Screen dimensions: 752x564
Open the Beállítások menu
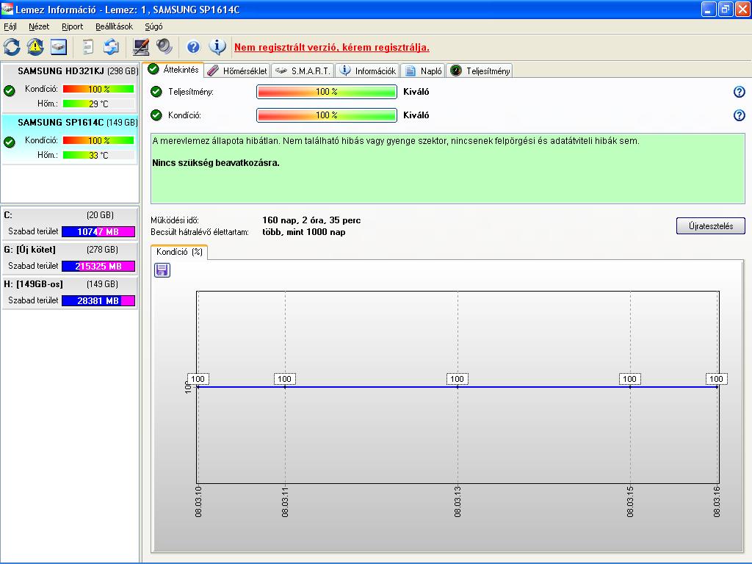click(x=114, y=26)
